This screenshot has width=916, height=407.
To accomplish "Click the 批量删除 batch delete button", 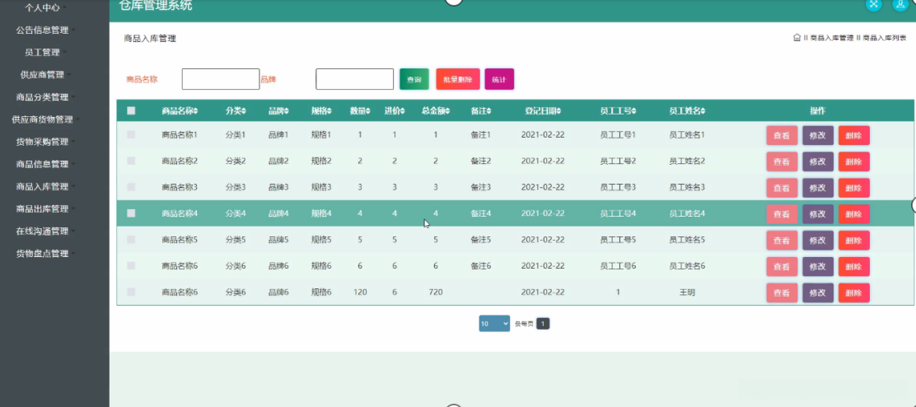I will coord(458,79).
